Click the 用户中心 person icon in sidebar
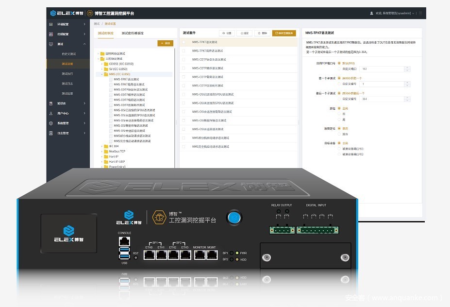 [x=52, y=113]
